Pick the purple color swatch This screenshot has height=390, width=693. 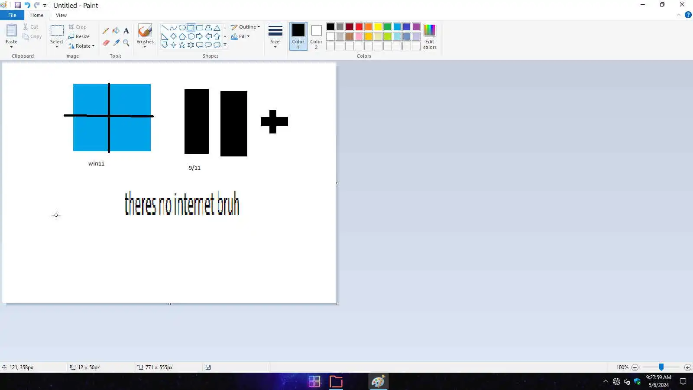[x=416, y=27]
